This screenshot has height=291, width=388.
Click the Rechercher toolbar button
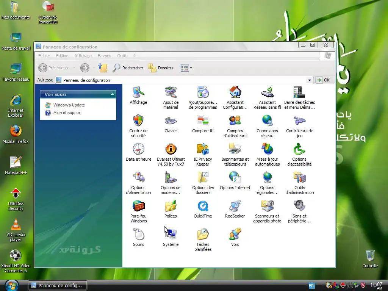tap(128, 67)
